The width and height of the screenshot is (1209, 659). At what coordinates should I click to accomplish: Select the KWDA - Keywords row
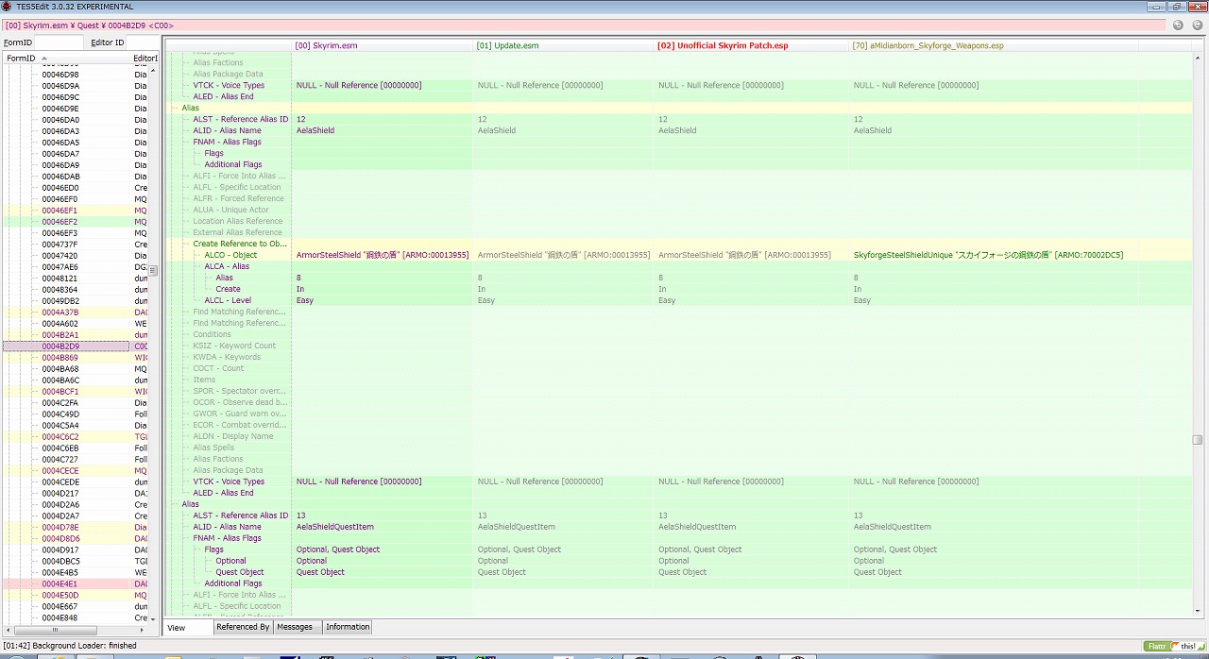coord(227,357)
